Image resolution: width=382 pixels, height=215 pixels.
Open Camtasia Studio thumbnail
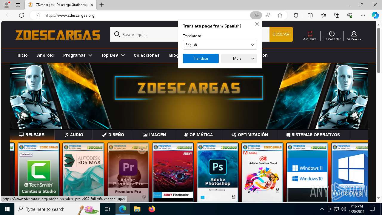39,172
